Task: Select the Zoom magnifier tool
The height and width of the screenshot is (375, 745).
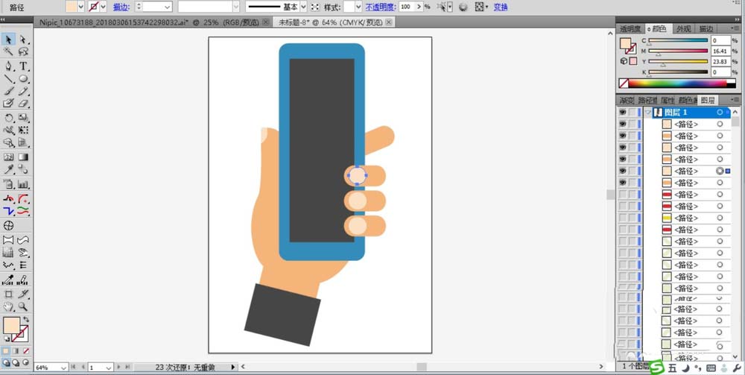Action: click(23, 306)
